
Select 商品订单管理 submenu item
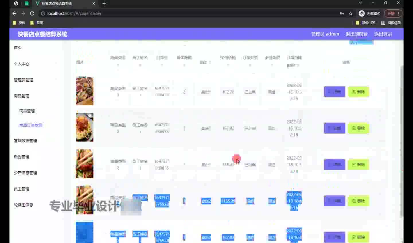pyautogui.click(x=31, y=125)
